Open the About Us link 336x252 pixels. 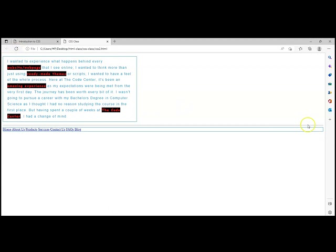pos(18,130)
